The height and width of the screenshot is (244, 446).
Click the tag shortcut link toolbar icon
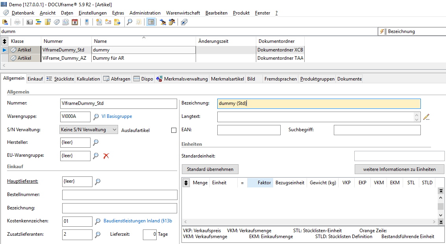pyautogui.click(x=184, y=22)
